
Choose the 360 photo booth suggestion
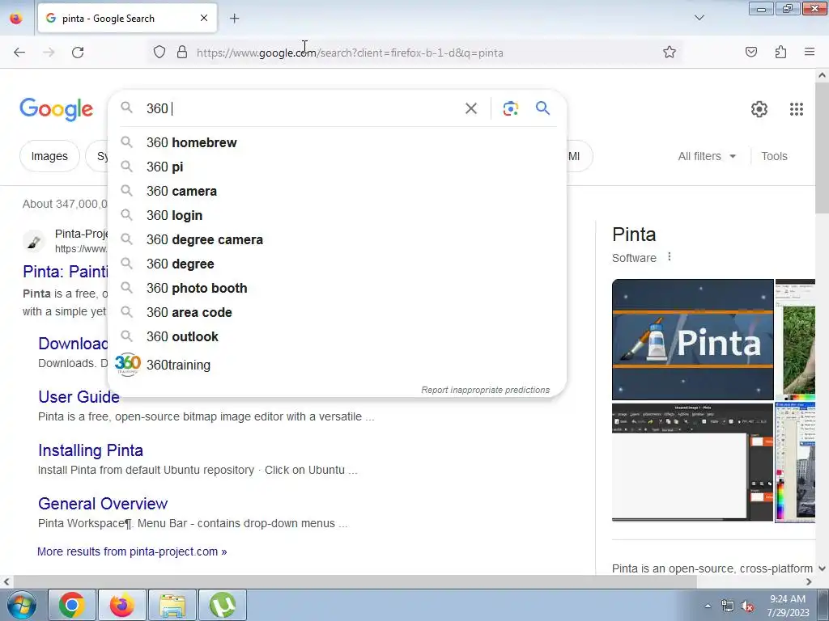337,289
